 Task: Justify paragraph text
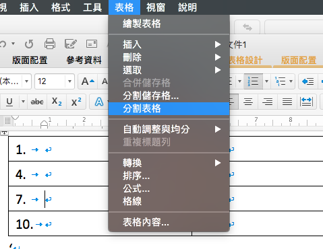287,102
